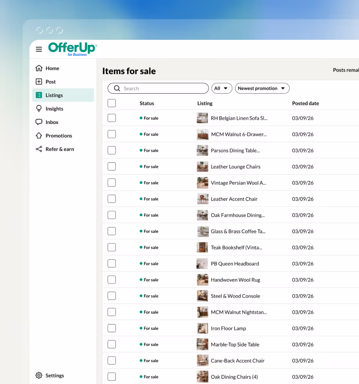This screenshot has width=359, height=384.
Task: Open the Oak Farmhouse Dining... title
Action: pos(238,215)
